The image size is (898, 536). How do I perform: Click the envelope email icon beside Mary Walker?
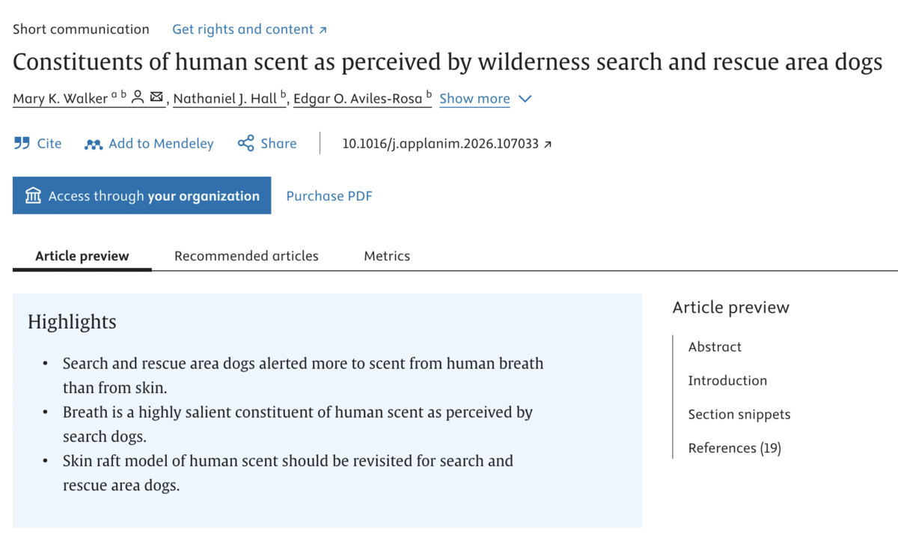(x=156, y=97)
